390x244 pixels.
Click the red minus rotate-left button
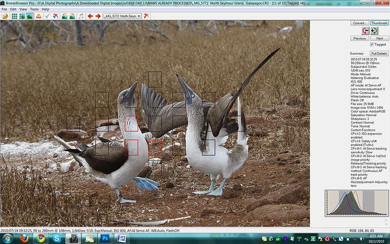coord(365,31)
